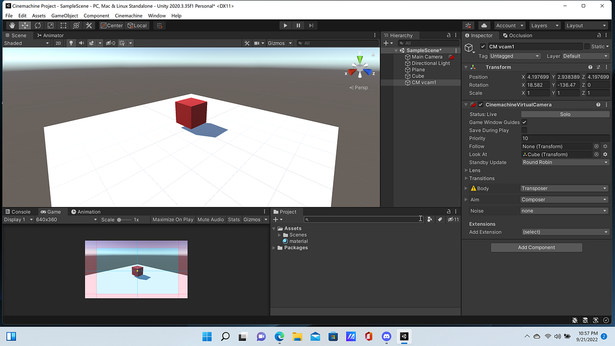The height and width of the screenshot is (346, 615).
Task: Open the Scene camera settings icon
Action: pyautogui.click(x=258, y=43)
